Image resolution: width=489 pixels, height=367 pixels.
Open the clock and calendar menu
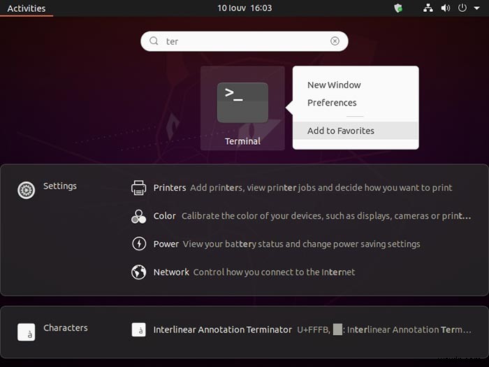click(x=245, y=8)
